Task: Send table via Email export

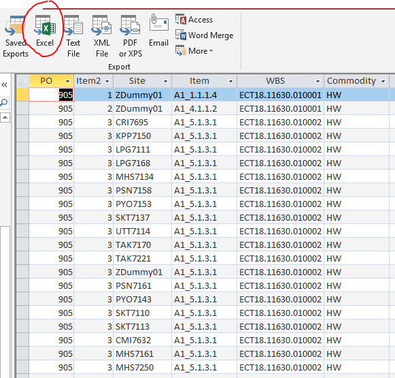Action: tap(158, 31)
